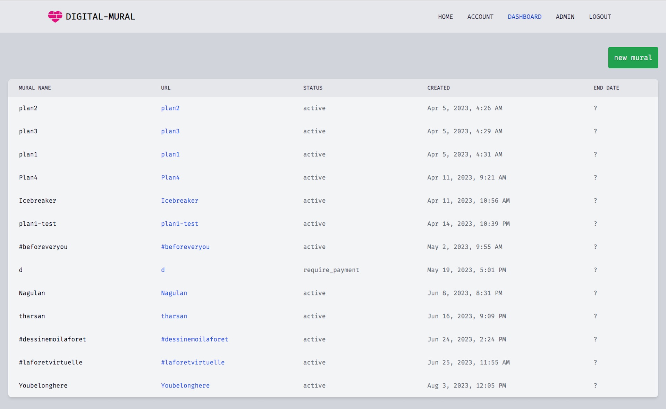This screenshot has width=666, height=409.
Task: Open the Plan4 mural link
Action: click(170, 177)
